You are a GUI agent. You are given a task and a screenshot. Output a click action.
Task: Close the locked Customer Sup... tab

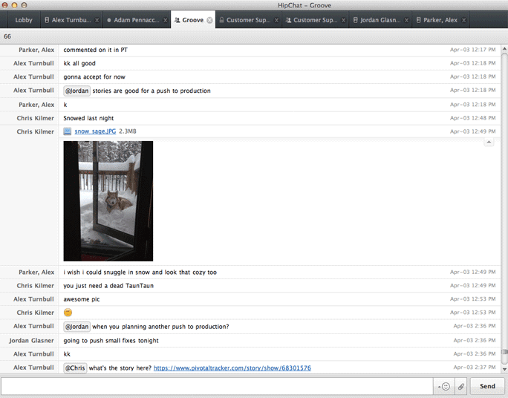276,20
